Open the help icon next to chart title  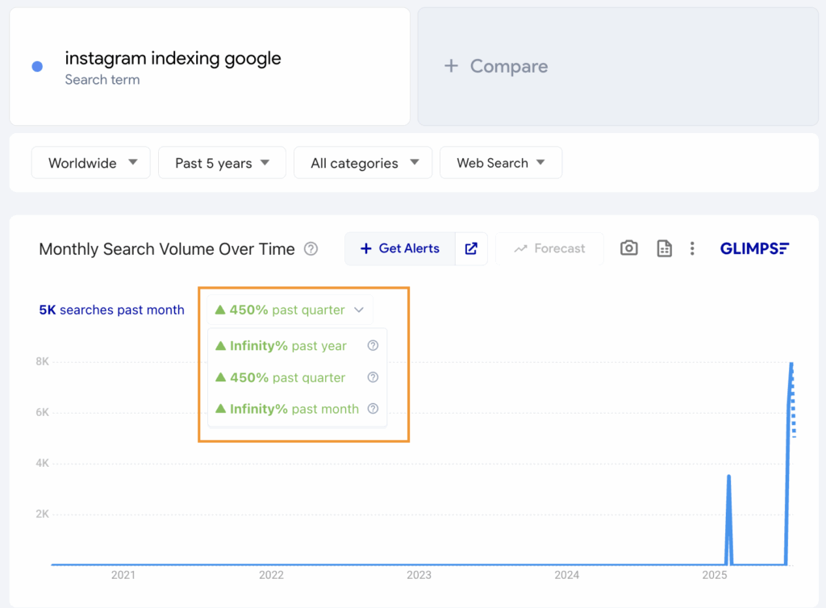pos(311,249)
